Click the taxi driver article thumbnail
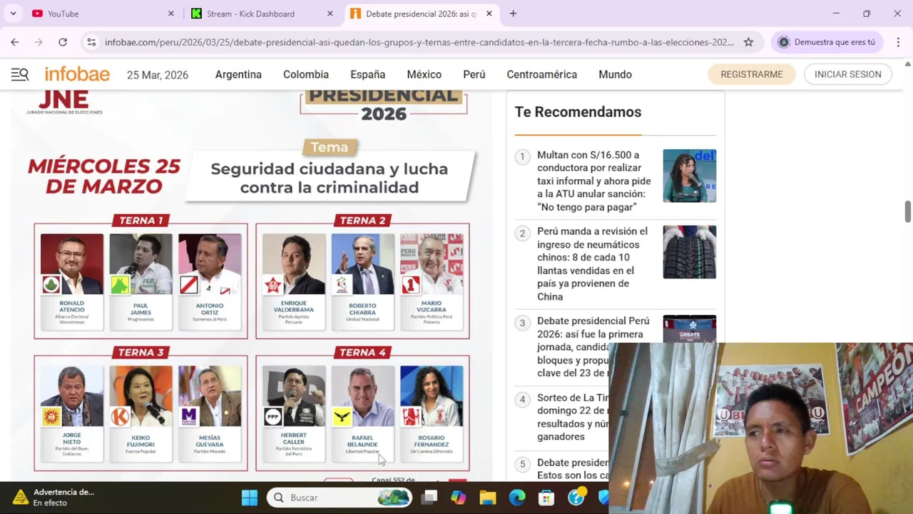 click(690, 176)
